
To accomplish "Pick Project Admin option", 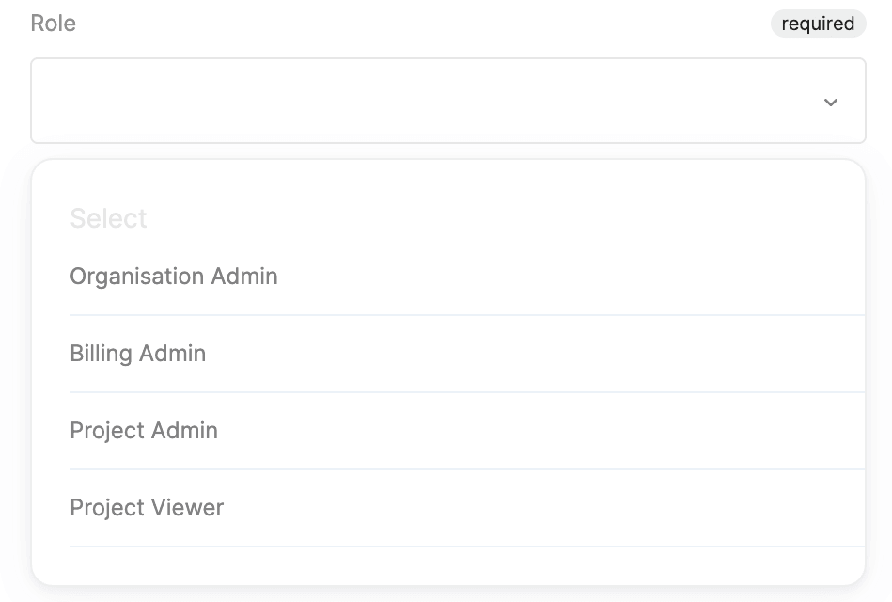I will coord(144,431).
